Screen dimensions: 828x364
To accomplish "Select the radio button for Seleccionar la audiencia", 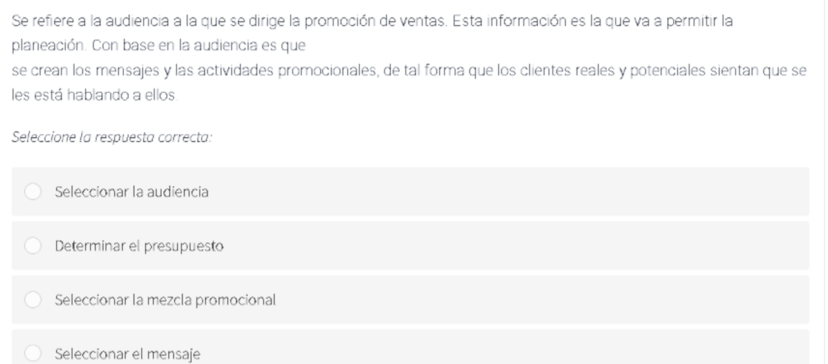I will click(33, 192).
